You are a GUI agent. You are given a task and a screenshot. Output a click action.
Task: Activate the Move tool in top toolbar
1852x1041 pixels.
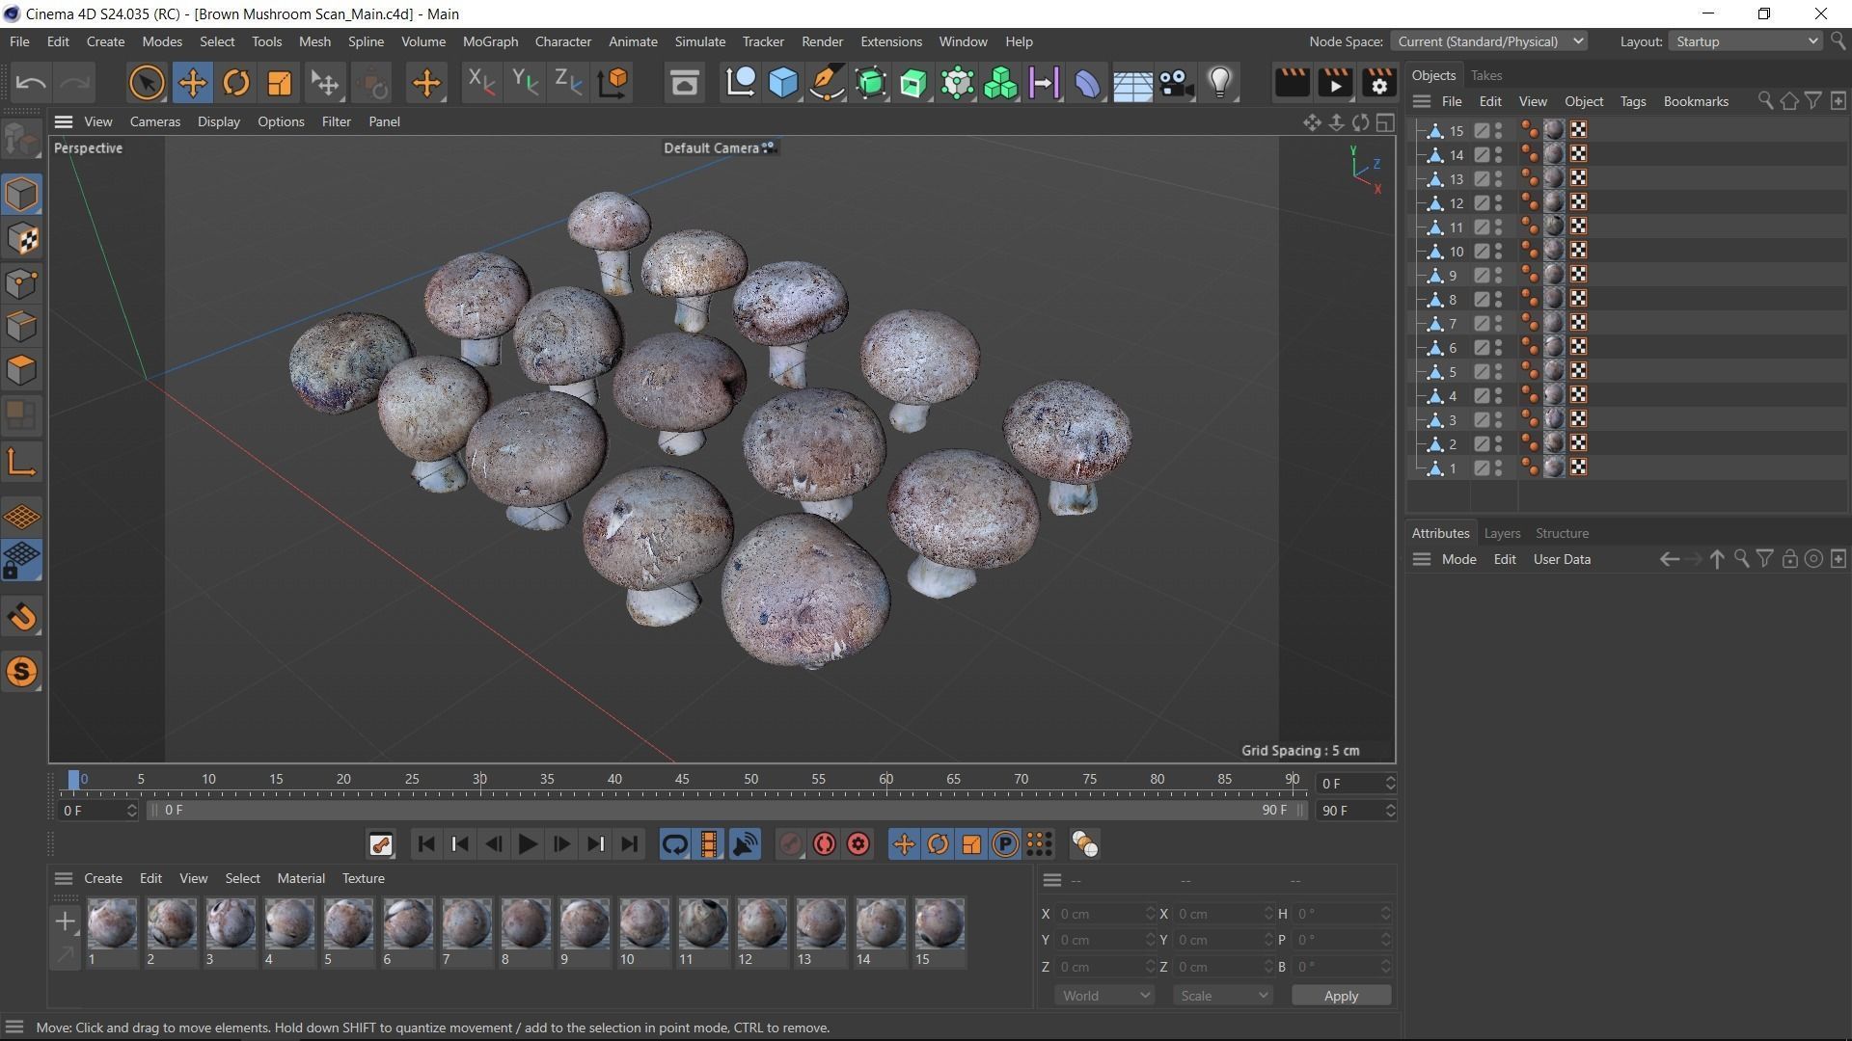point(192,83)
